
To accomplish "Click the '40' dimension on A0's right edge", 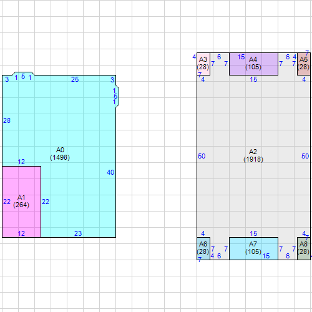I will pos(110,172).
